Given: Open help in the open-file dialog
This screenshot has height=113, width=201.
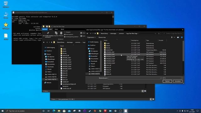Looking at the screenshot, I should tap(182, 37).
